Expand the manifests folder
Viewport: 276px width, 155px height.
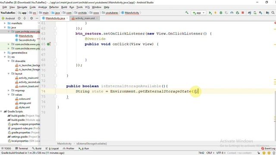5,23
